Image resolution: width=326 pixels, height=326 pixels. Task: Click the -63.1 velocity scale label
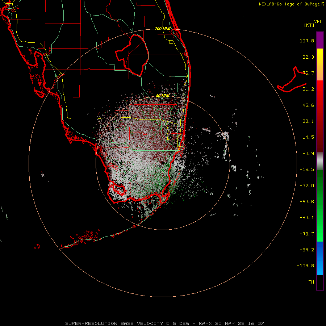pos(307,218)
